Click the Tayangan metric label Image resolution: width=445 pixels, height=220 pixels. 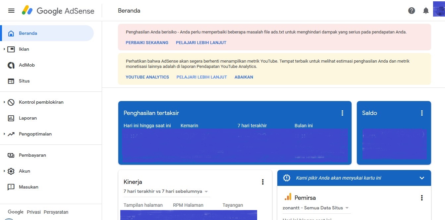click(233, 205)
